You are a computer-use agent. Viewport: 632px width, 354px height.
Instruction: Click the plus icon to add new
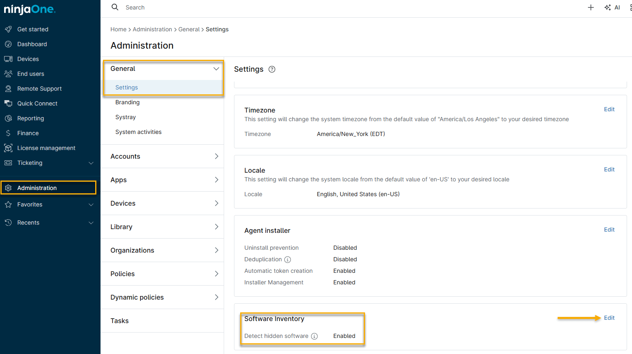click(x=591, y=7)
